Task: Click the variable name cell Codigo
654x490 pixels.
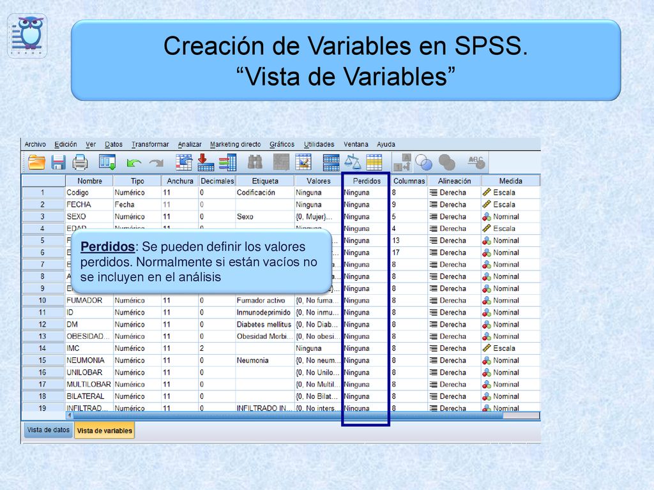Action: 89,193
